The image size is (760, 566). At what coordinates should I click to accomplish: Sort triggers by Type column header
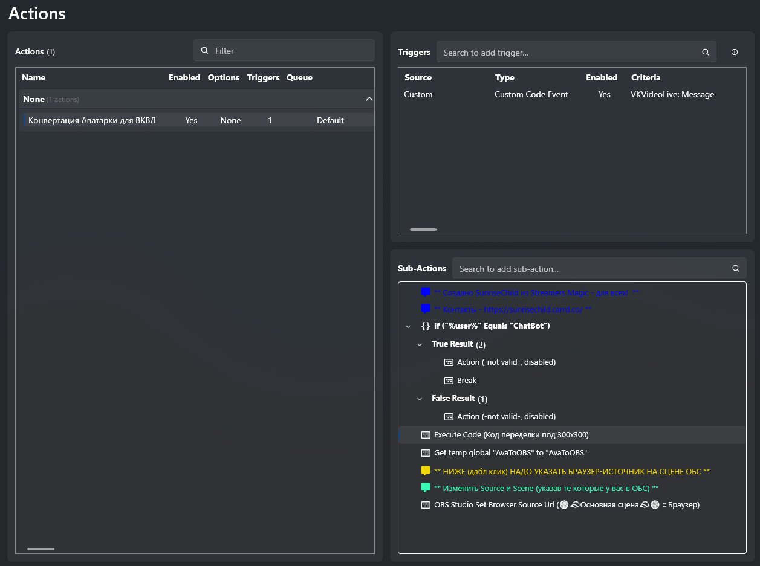[504, 77]
